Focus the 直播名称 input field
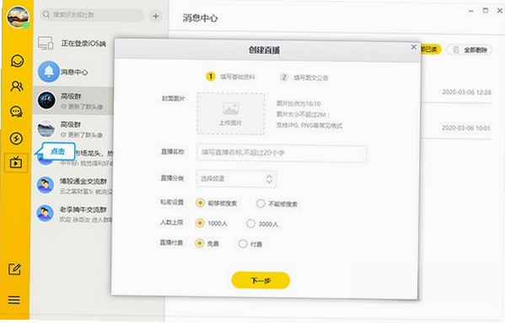 [282, 153]
